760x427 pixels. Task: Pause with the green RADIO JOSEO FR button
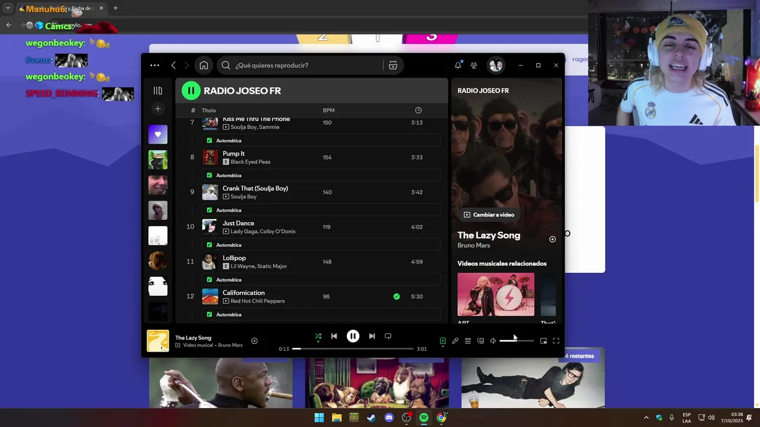[191, 91]
